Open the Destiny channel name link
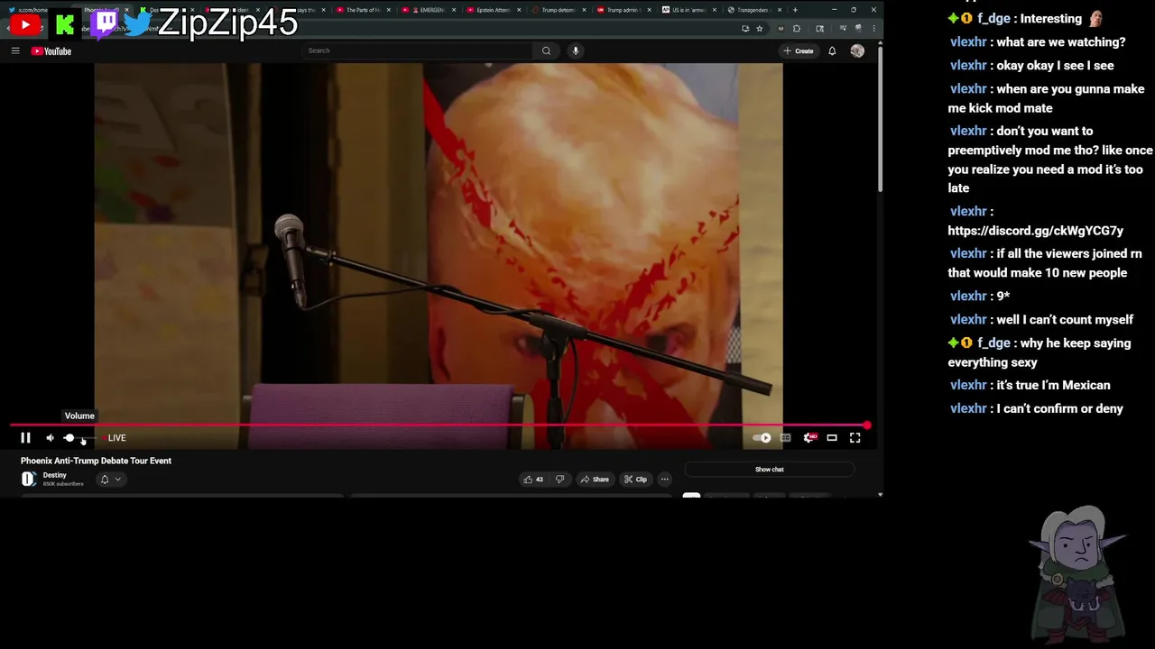Screen dimensions: 1155x649 [54, 475]
